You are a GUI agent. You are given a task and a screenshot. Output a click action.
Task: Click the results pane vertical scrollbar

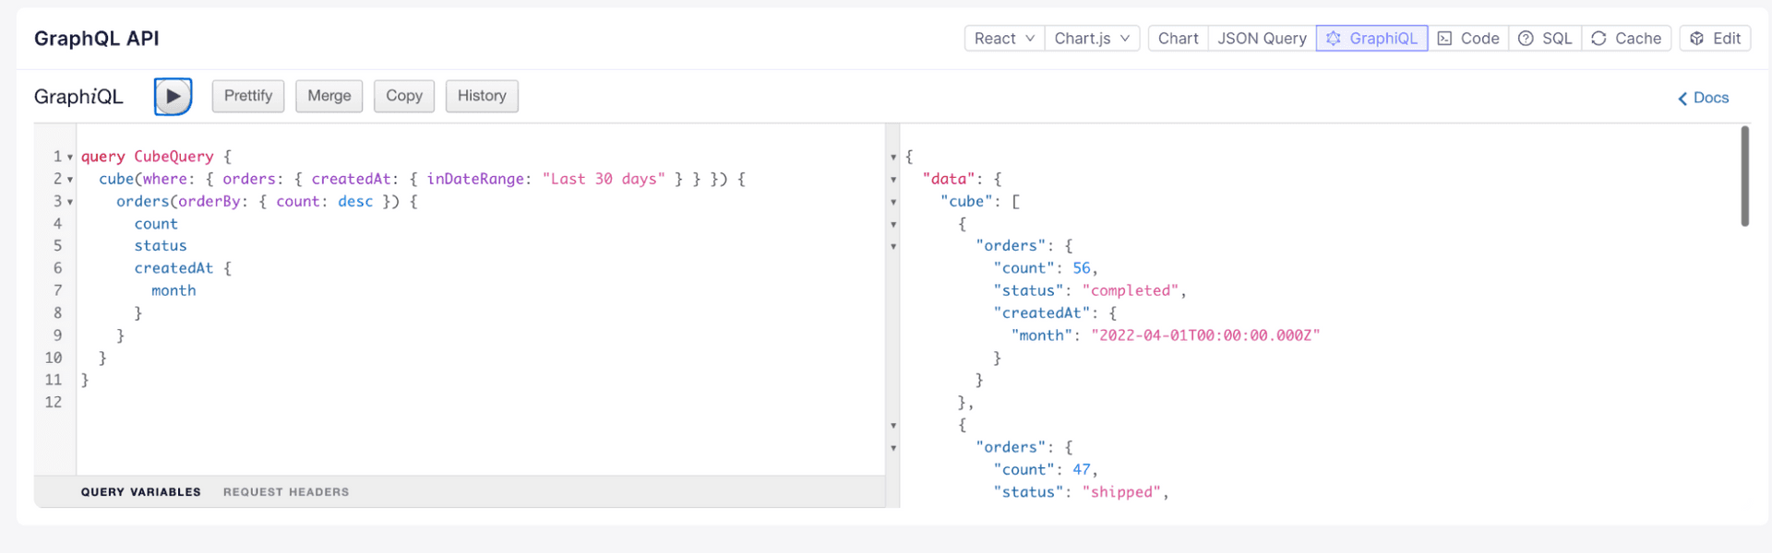pos(1744,176)
